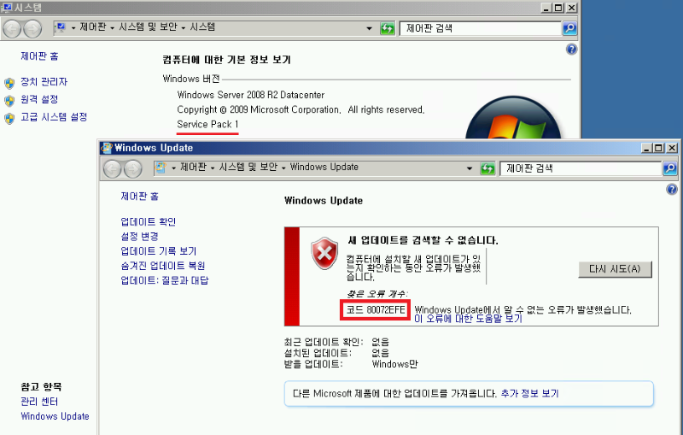Expand the 제어판 breadcrumb arrow in Windows Update

click(213, 168)
